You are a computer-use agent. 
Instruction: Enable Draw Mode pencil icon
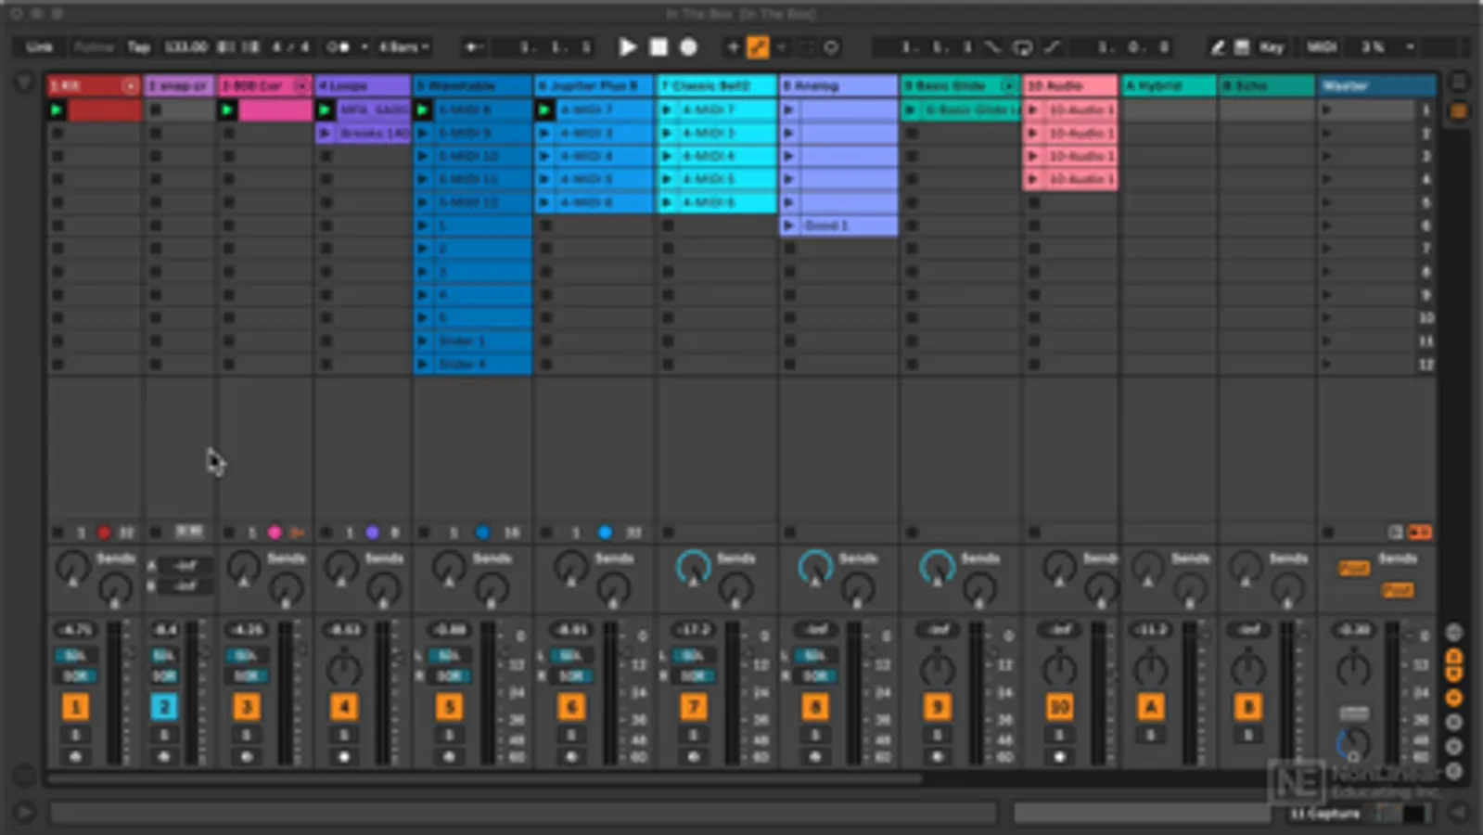point(1217,47)
